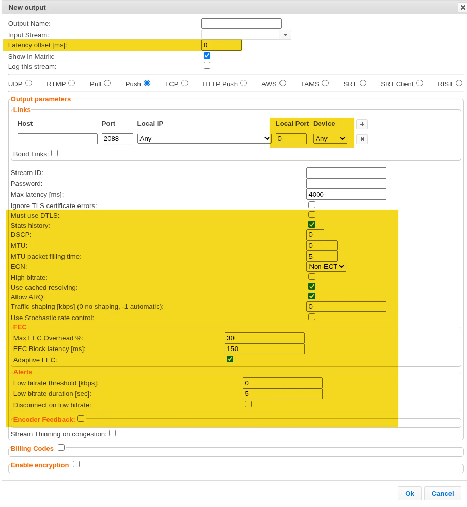467x507 pixels.
Task: Enable Use Stochastic rate control
Action: pos(312,317)
